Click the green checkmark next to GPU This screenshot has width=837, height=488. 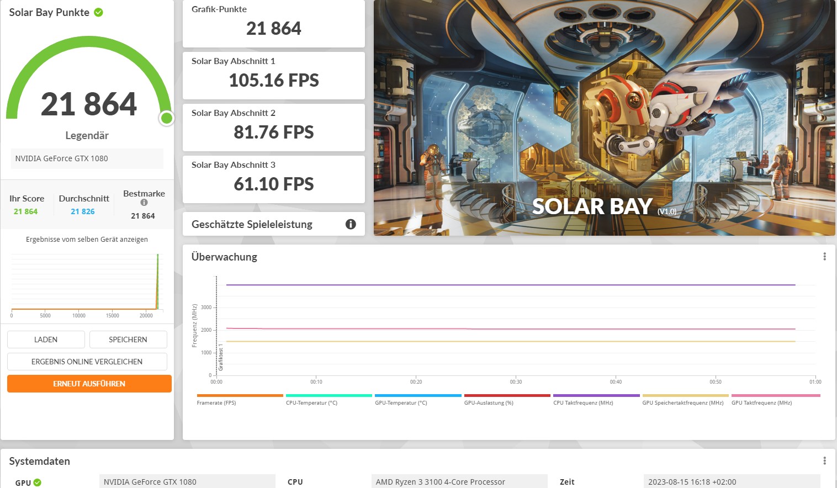[x=38, y=481]
